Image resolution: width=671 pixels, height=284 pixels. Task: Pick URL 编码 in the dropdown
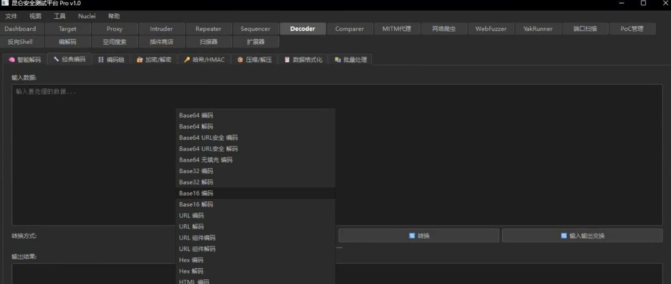pos(255,215)
